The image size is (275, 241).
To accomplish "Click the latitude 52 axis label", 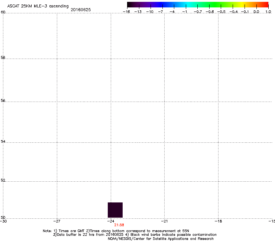I will [3, 180].
